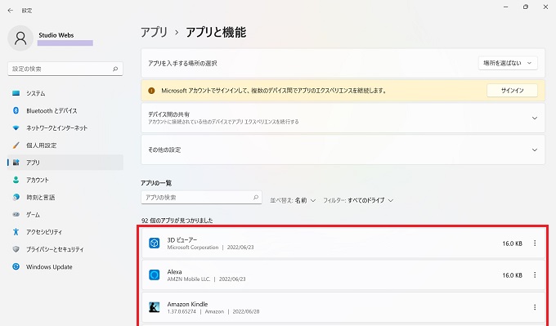Click the アプリを入手する場所の選択 label

tap(182, 64)
